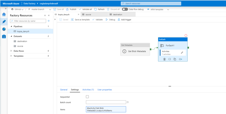The height and width of the screenshot is (114, 226).
Task: Click the add new resource plus icon
Action: point(49,21)
